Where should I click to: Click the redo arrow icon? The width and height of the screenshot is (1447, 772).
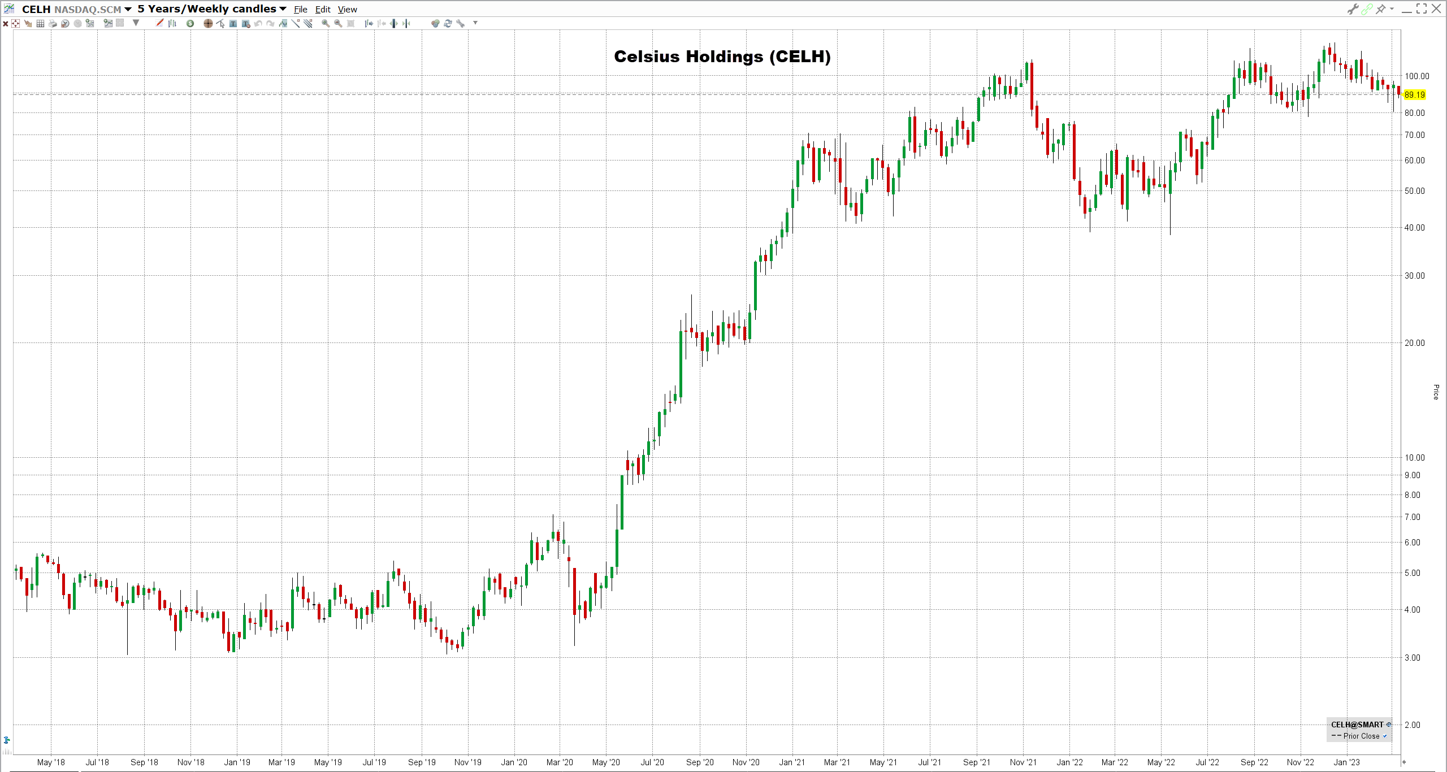(271, 24)
